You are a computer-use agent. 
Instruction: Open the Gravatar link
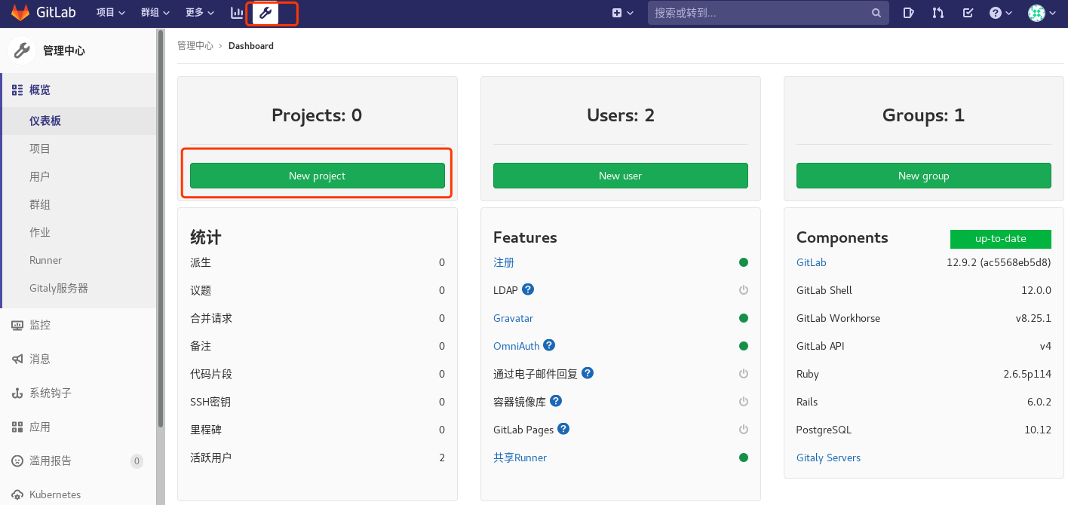513,318
